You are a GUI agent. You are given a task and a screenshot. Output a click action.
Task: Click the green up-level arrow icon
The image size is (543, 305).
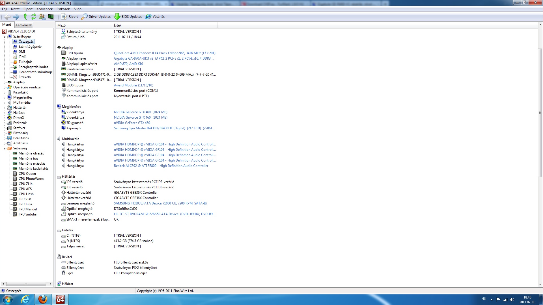point(25,17)
